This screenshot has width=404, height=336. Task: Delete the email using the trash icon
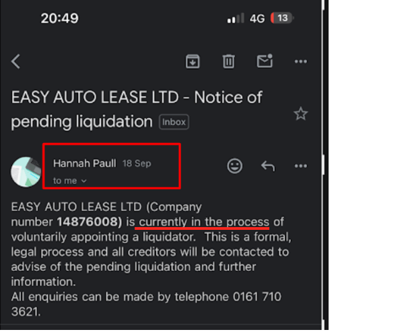click(228, 61)
